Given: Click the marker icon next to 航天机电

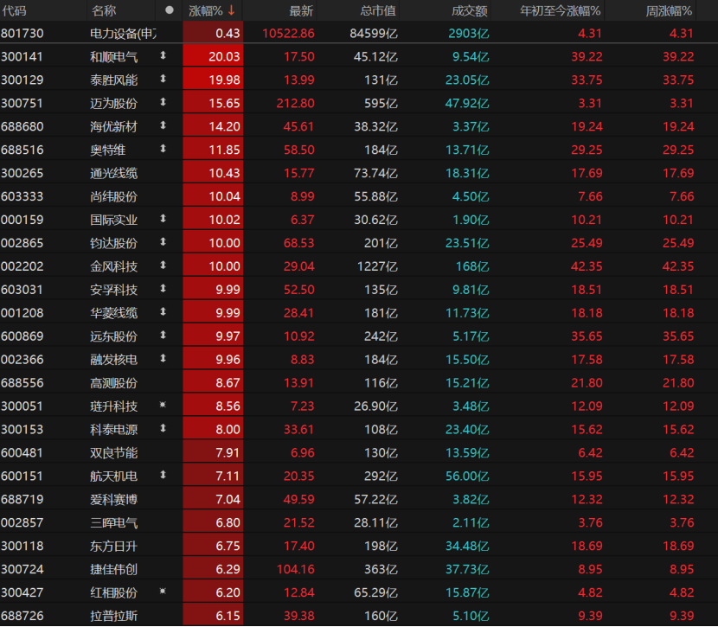Looking at the screenshot, I should [x=163, y=476].
